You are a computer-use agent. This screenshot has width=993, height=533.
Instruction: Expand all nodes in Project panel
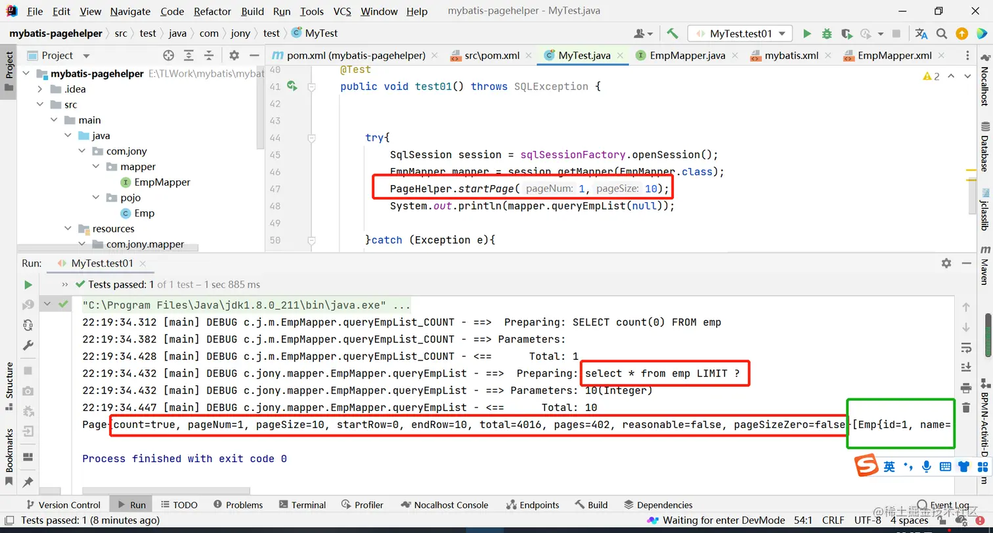pos(189,56)
